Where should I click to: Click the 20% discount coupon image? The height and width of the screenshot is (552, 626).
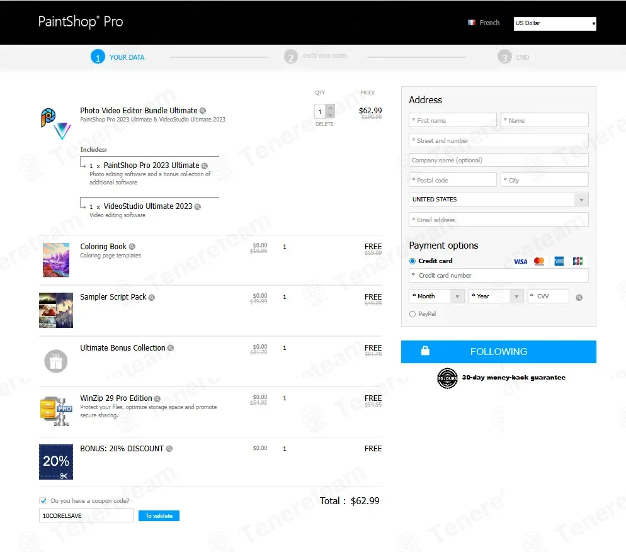point(56,462)
